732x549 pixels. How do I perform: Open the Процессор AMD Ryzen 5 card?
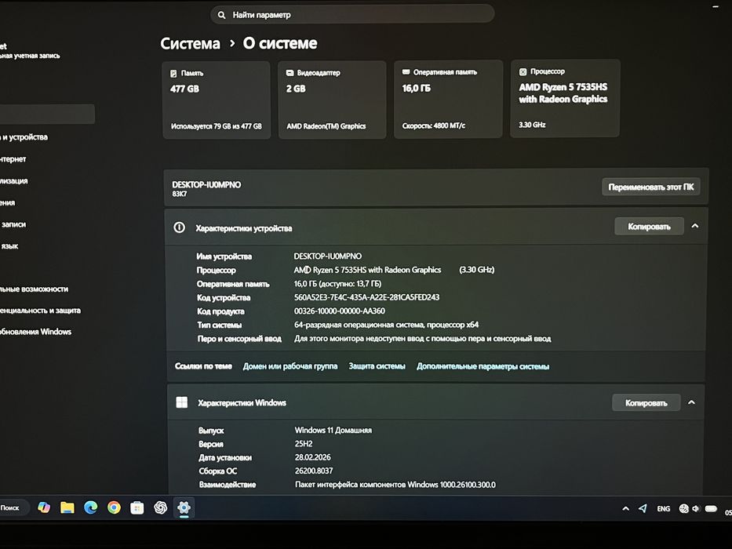click(565, 98)
